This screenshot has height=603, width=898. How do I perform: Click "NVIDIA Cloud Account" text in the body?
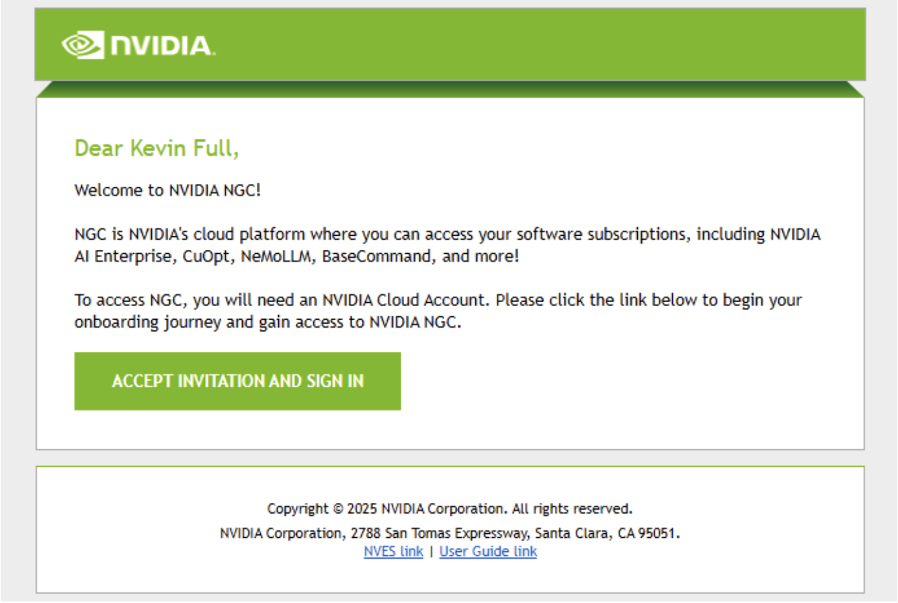pyautogui.click(x=404, y=300)
